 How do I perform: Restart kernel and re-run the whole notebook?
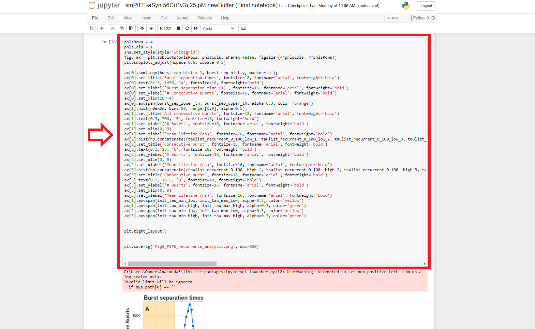pos(196,28)
